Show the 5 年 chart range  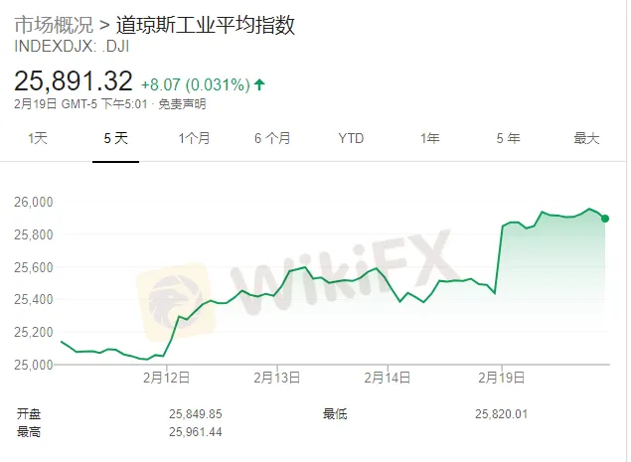508,139
